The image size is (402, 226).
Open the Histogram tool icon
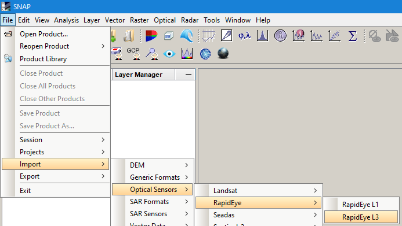pos(262,36)
